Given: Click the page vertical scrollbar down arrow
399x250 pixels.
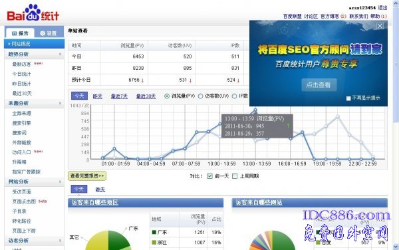Looking at the screenshot, I should click(x=396, y=247).
